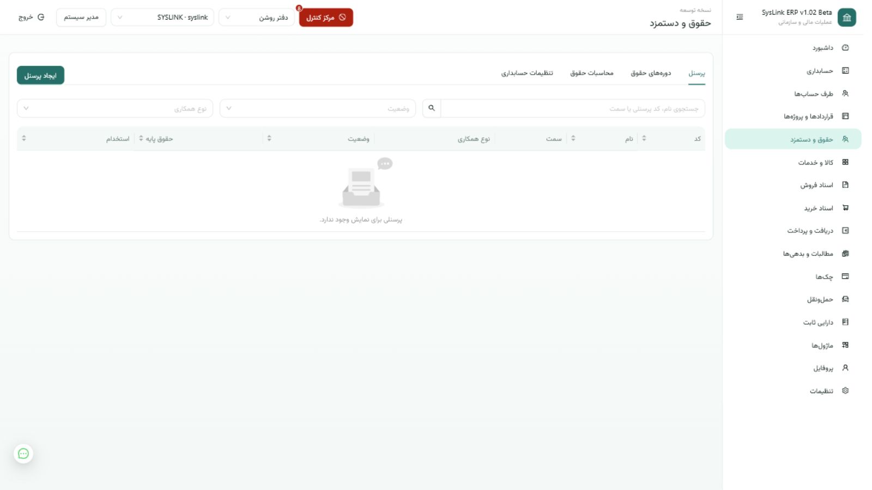Image resolution: width=872 pixels, height=490 pixels.
Task: Click the اسناد خرید cart icon
Action: pyautogui.click(x=845, y=208)
